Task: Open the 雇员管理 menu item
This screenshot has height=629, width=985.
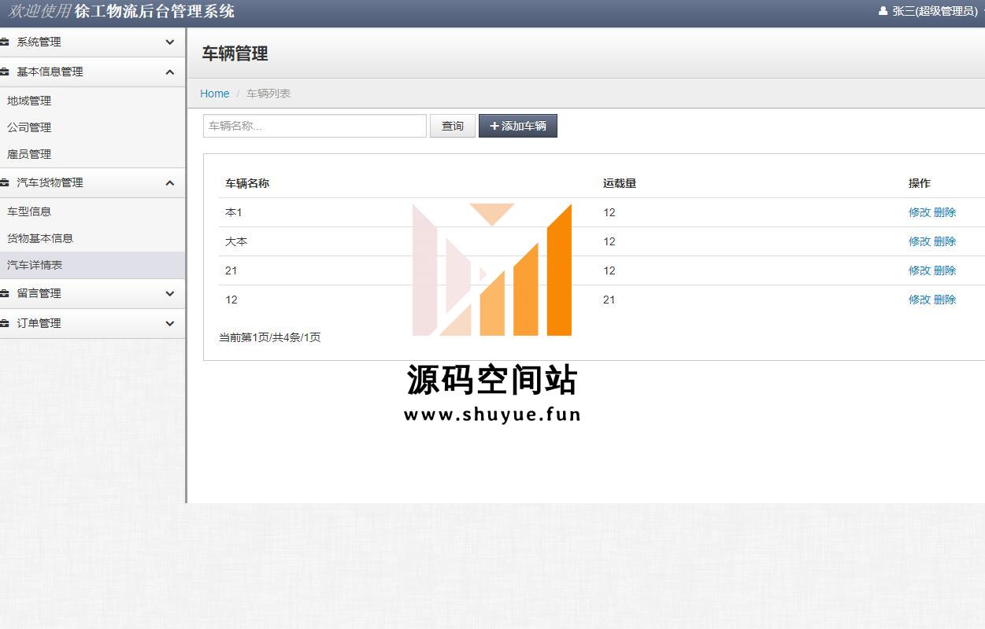Action: (x=29, y=154)
